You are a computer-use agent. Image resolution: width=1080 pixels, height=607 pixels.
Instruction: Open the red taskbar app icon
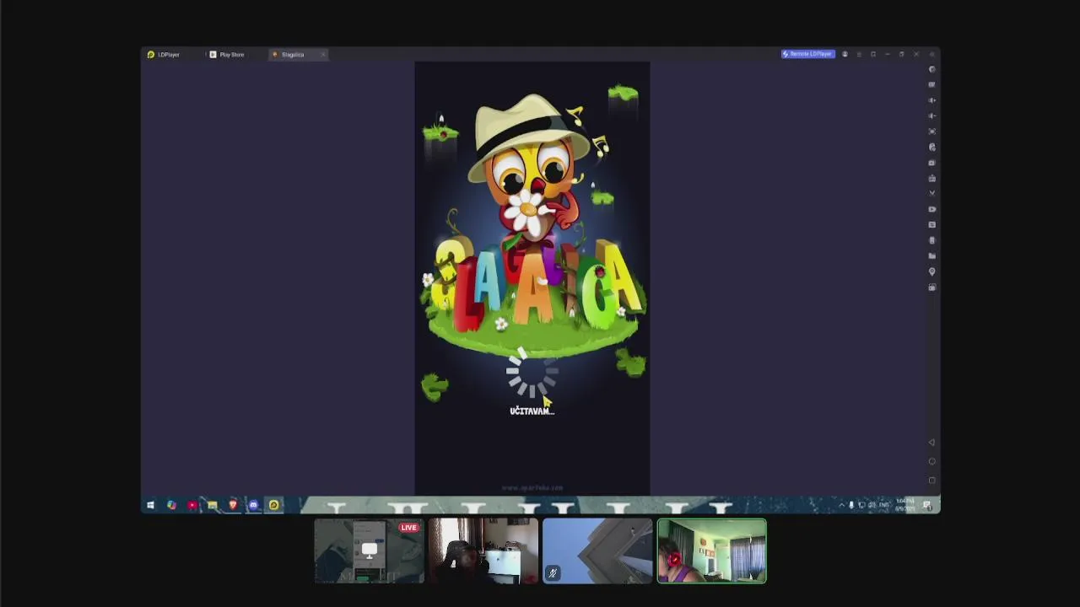pyautogui.click(x=192, y=505)
